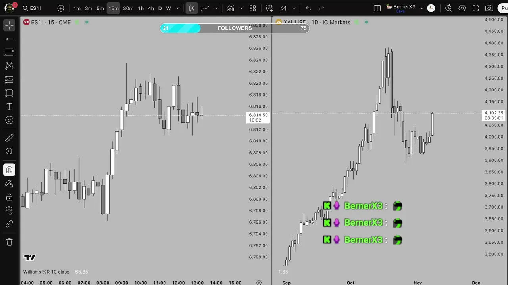Open indicator templates grid
This screenshot has width=508, height=285.
point(252,8)
